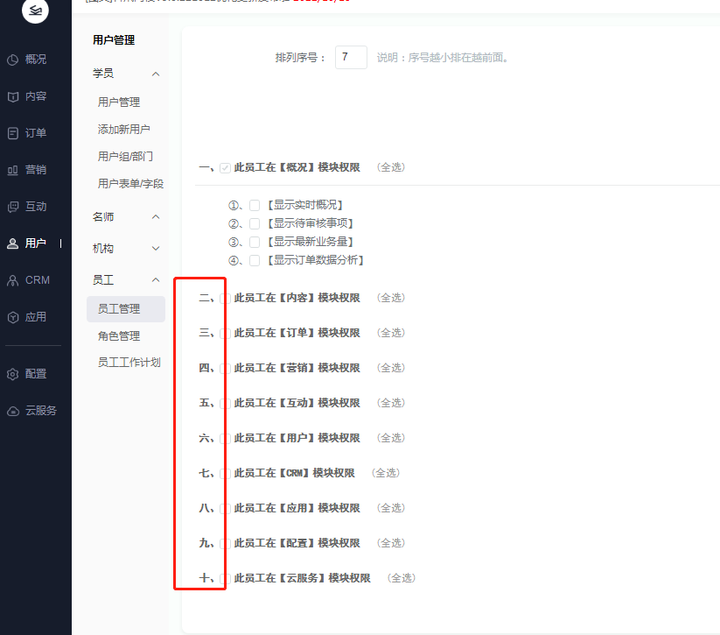720x635 pixels.
Task: Click the 互动 chat icon in sidebar
Action: (x=13, y=207)
